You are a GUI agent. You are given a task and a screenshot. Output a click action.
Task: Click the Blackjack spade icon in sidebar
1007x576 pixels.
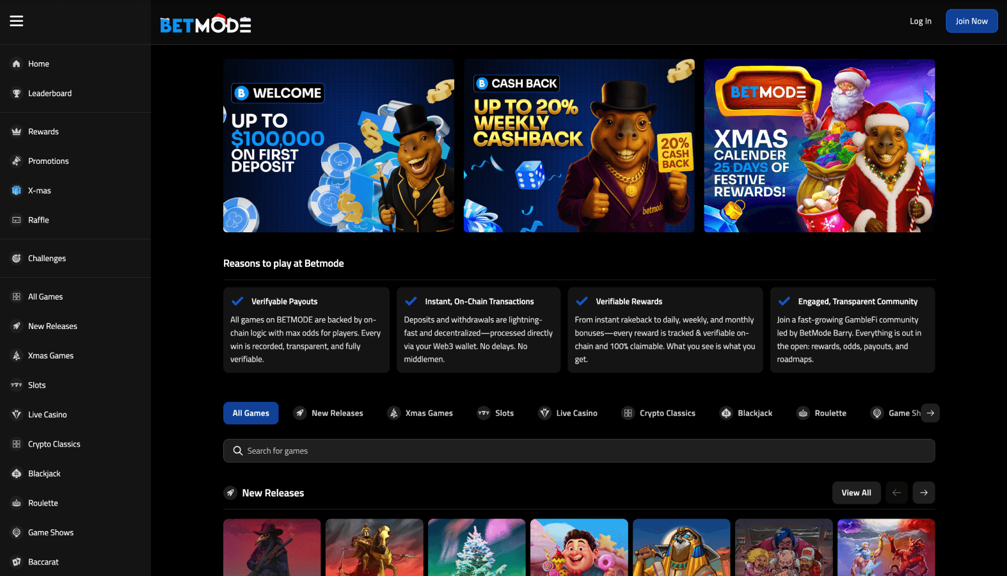[x=17, y=474]
